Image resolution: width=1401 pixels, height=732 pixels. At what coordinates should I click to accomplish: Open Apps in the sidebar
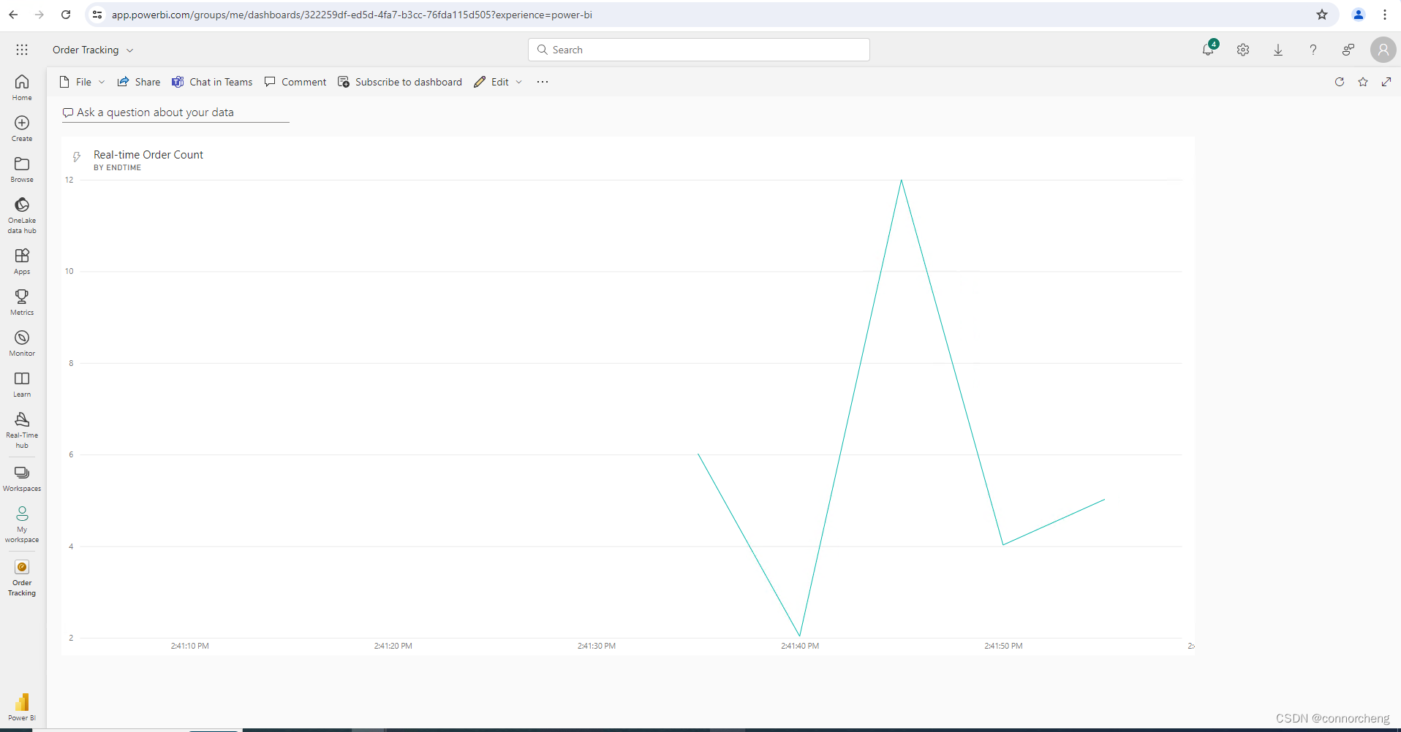(22, 261)
